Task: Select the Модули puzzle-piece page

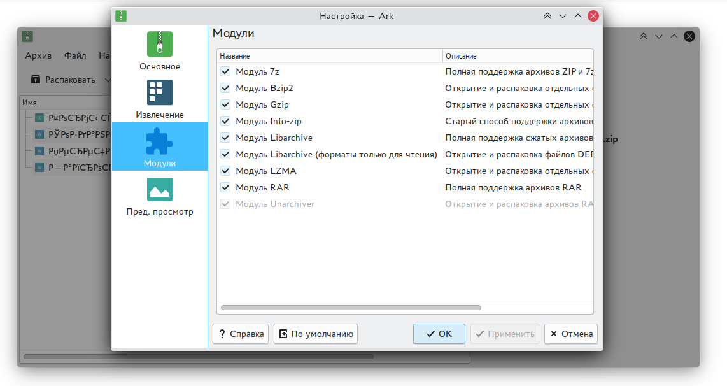Action: (160, 147)
